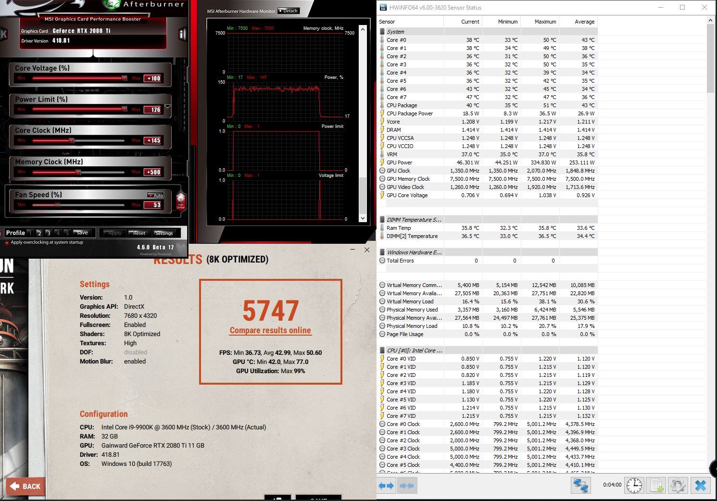Click Core #0 temperature thermometer icon
The image size is (717, 501).
[382, 40]
